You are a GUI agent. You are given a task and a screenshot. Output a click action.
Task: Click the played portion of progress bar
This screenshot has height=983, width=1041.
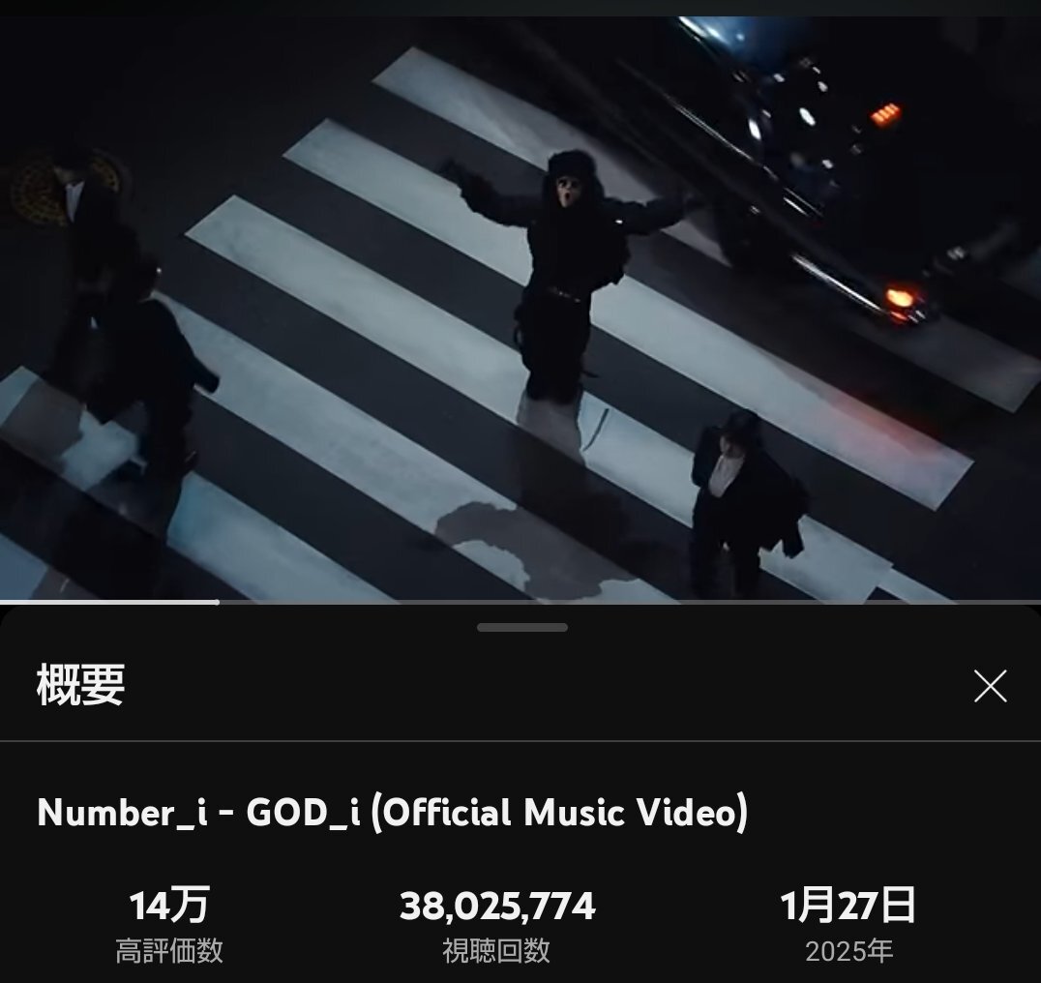pos(109,602)
